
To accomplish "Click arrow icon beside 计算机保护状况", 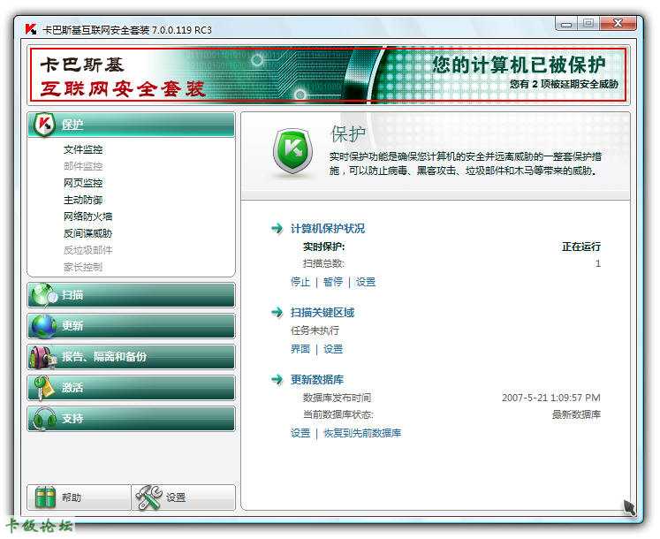I will (277, 229).
